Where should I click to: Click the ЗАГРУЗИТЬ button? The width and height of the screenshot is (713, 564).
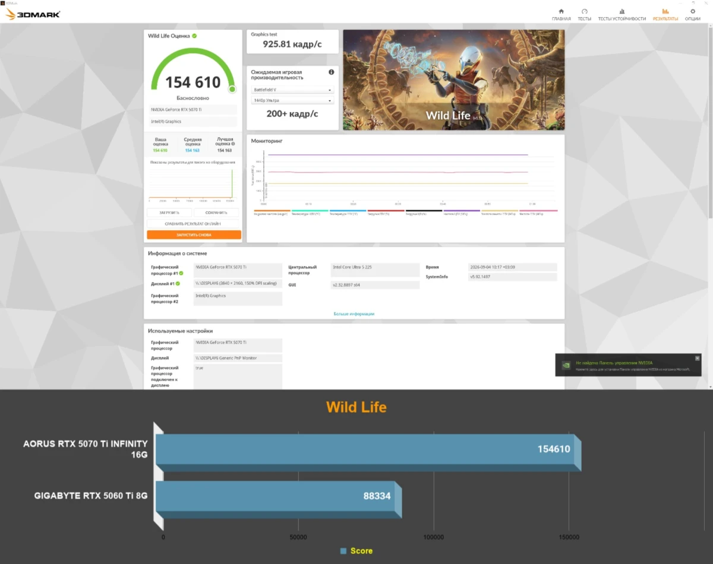[x=169, y=213]
